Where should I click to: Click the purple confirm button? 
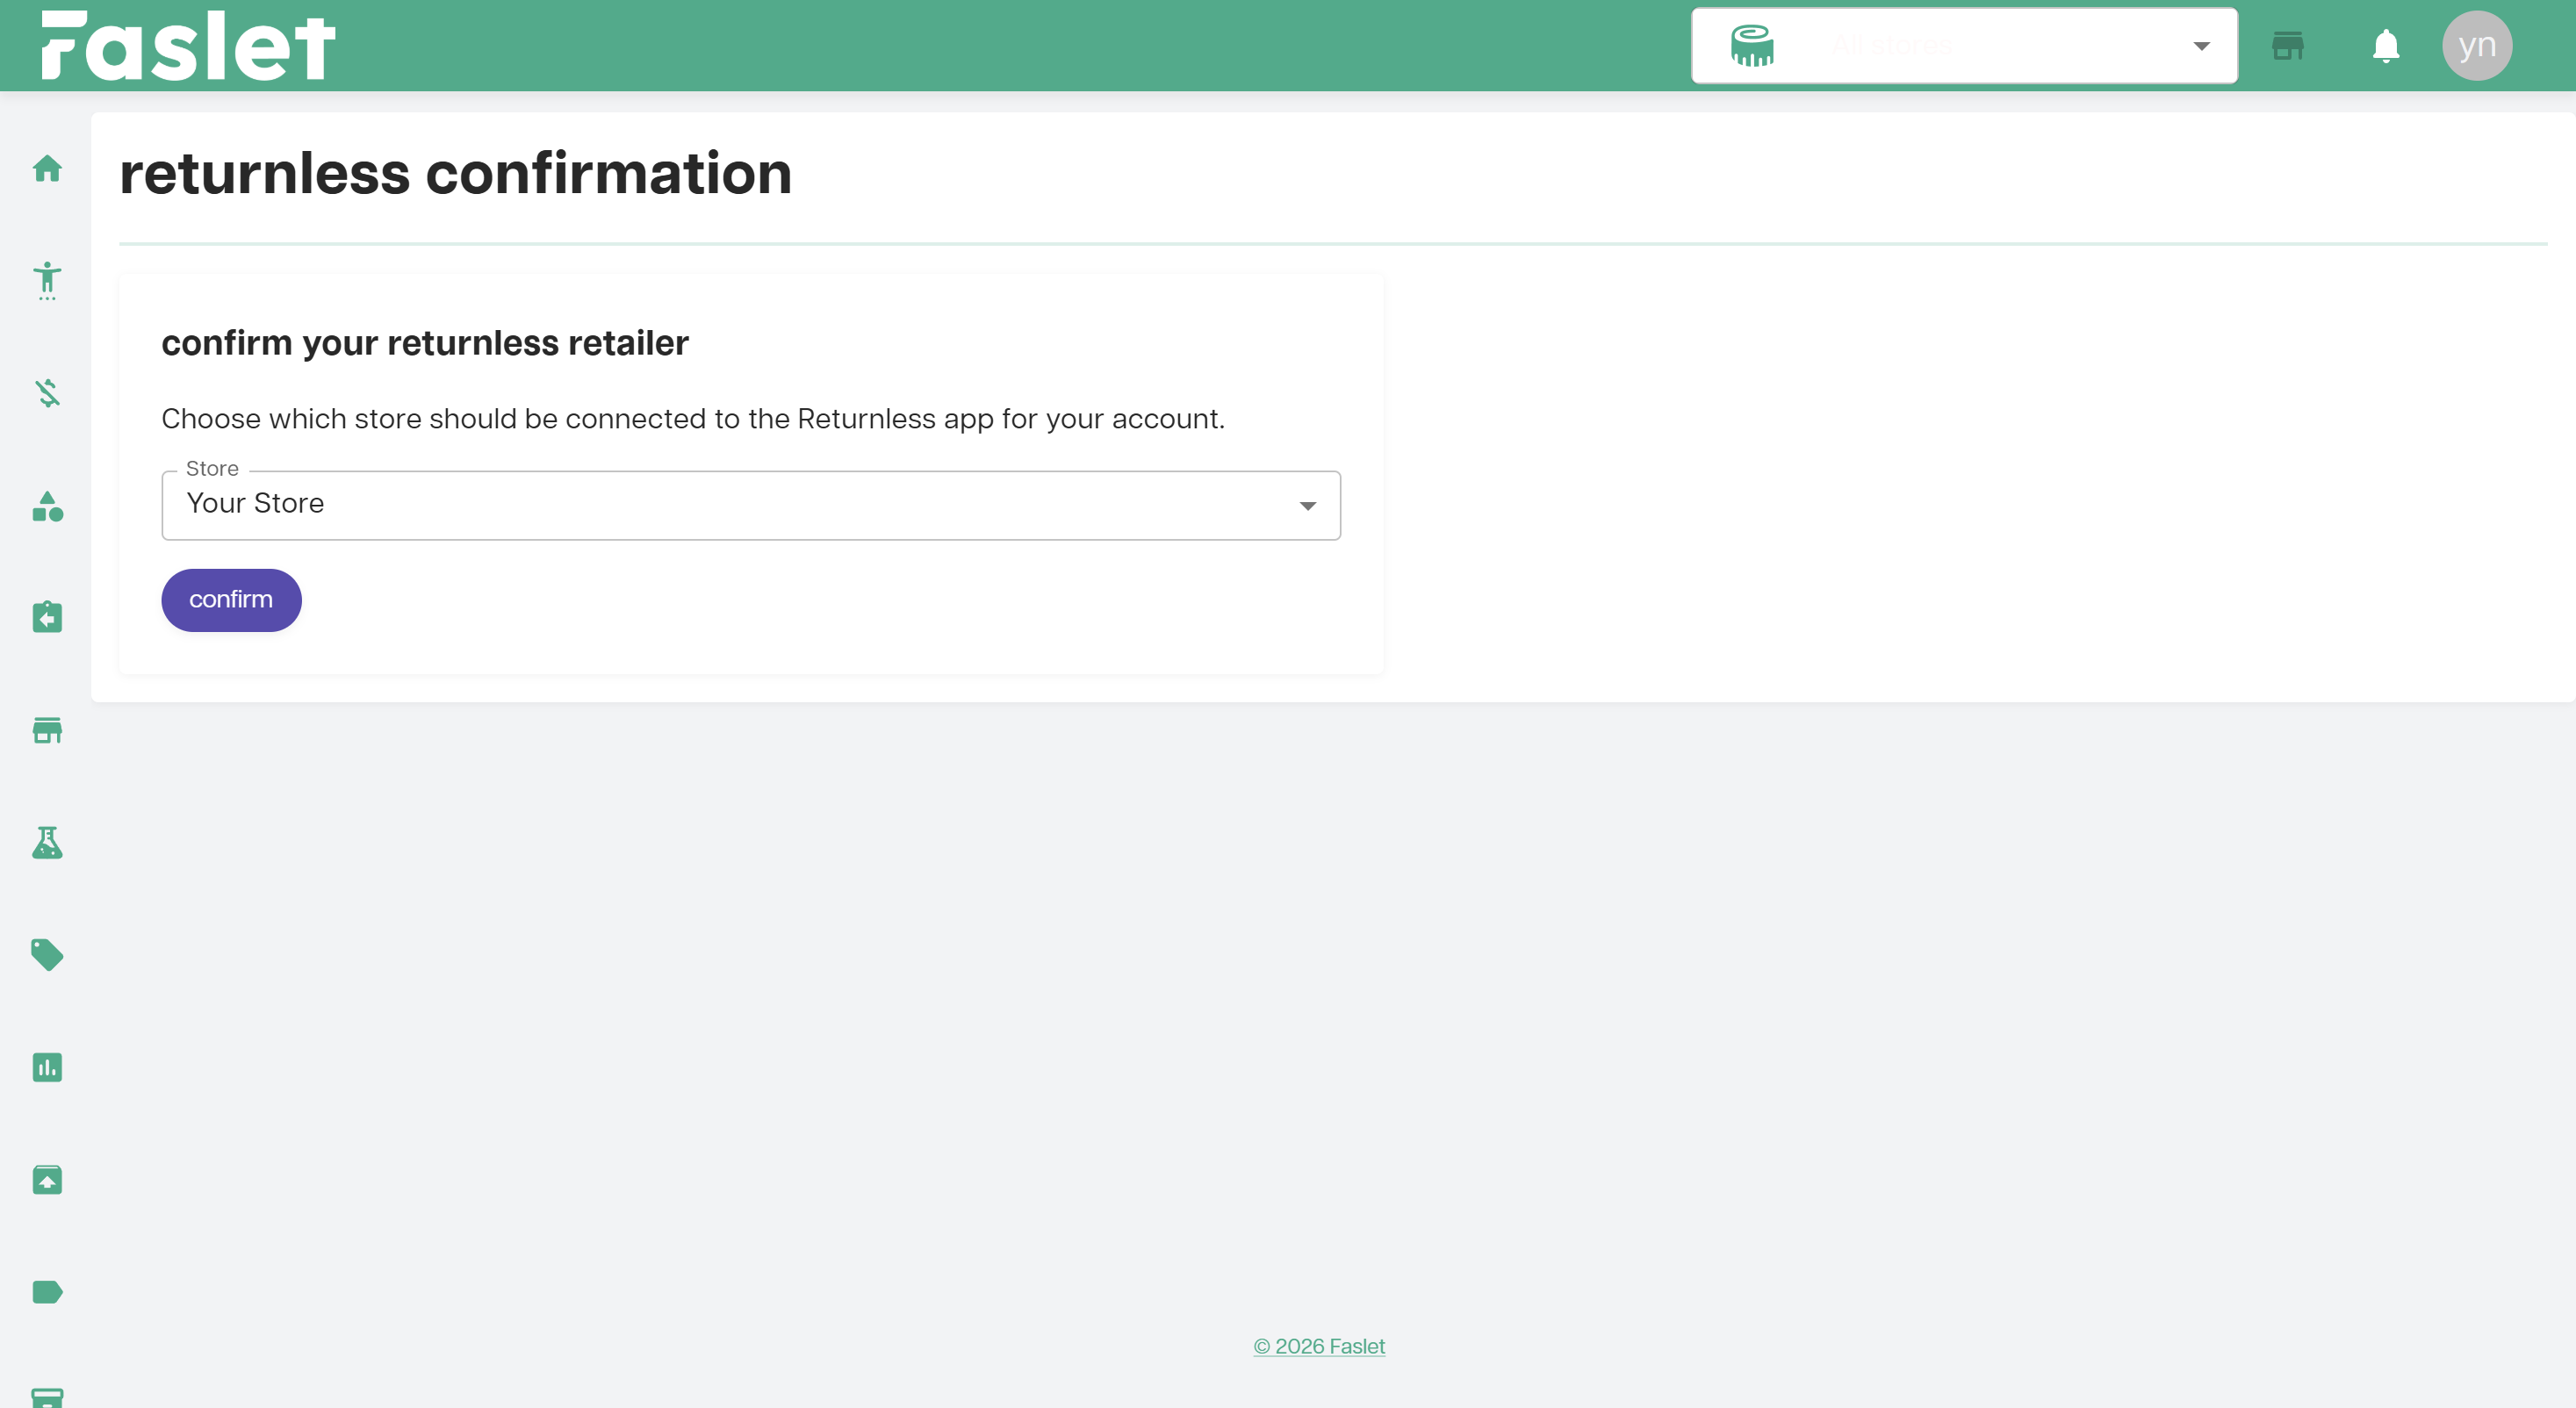(x=231, y=600)
